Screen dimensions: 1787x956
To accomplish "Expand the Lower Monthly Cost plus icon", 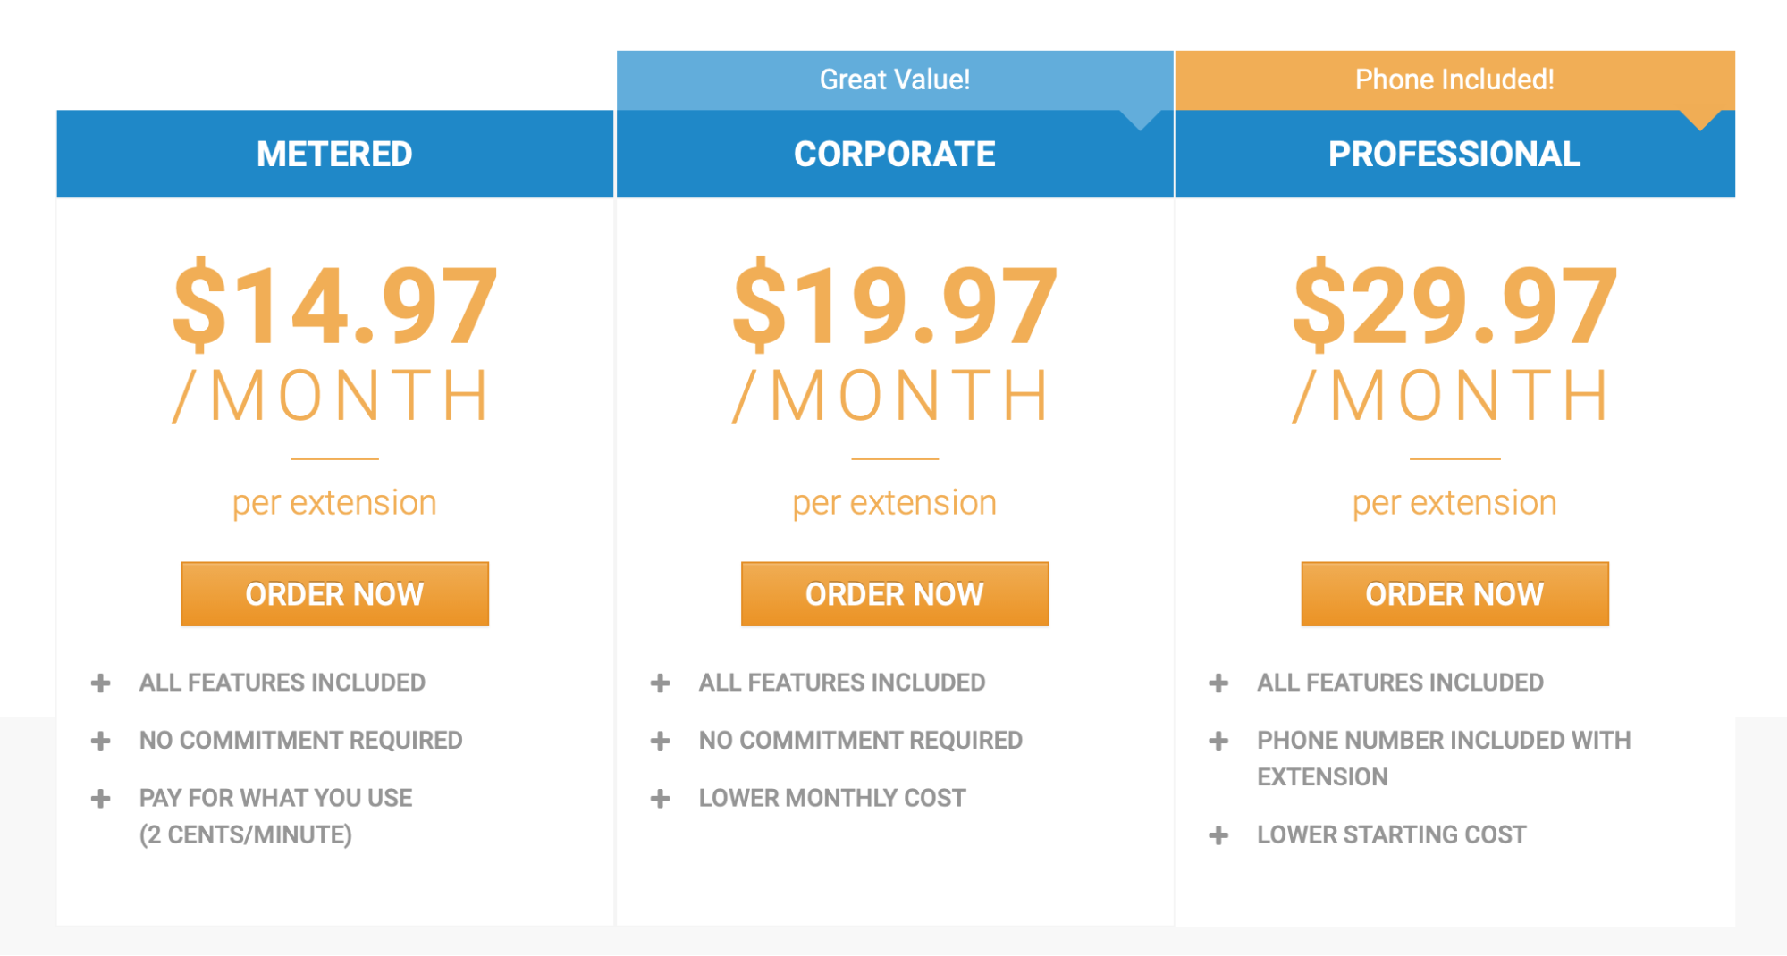I will pyautogui.click(x=661, y=799).
